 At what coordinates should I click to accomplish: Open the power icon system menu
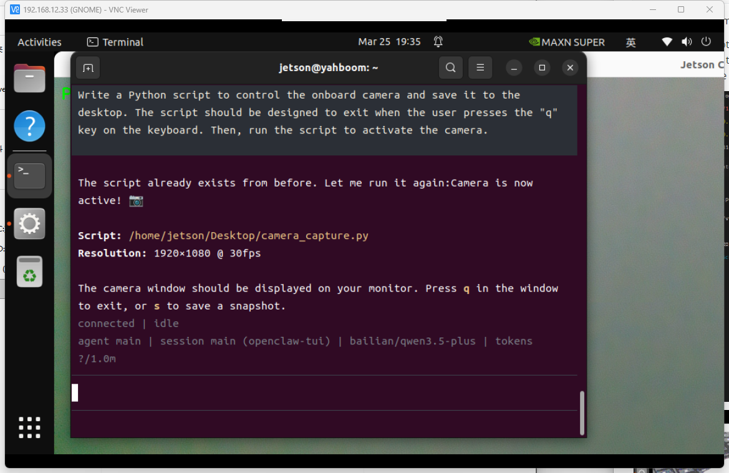click(x=706, y=42)
